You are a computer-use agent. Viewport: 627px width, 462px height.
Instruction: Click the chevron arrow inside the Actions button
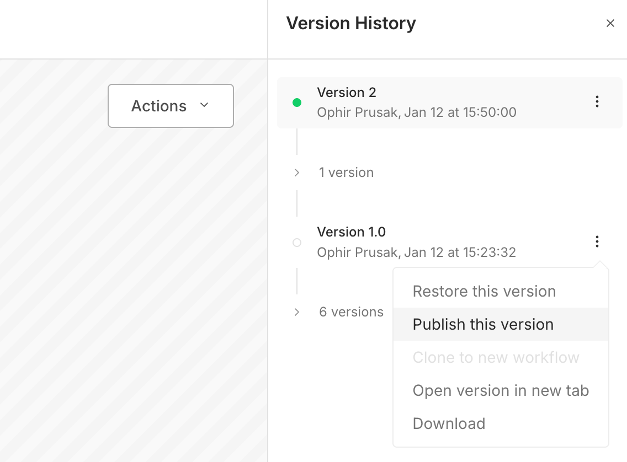tap(204, 105)
